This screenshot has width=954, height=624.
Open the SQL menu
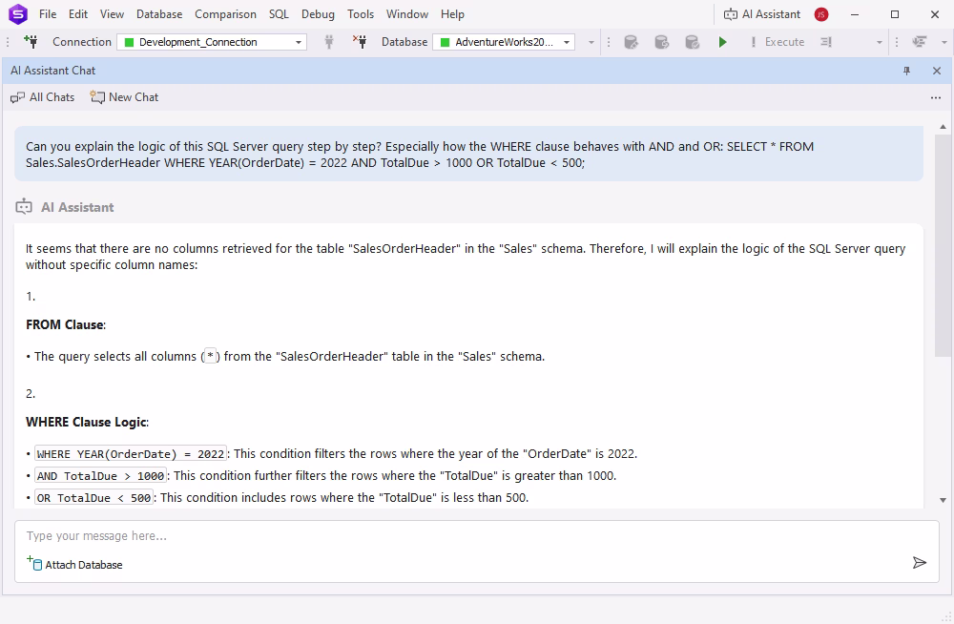pos(279,14)
